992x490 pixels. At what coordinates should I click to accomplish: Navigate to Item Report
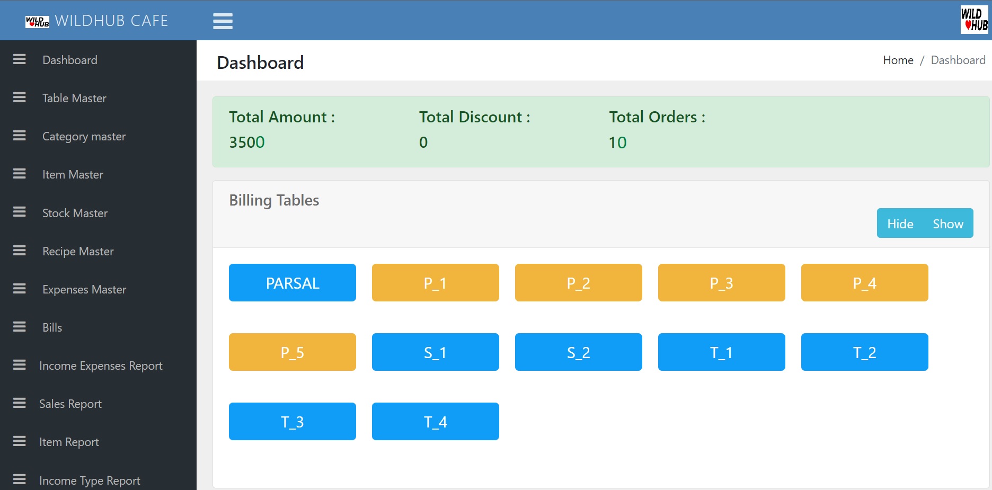[69, 442]
